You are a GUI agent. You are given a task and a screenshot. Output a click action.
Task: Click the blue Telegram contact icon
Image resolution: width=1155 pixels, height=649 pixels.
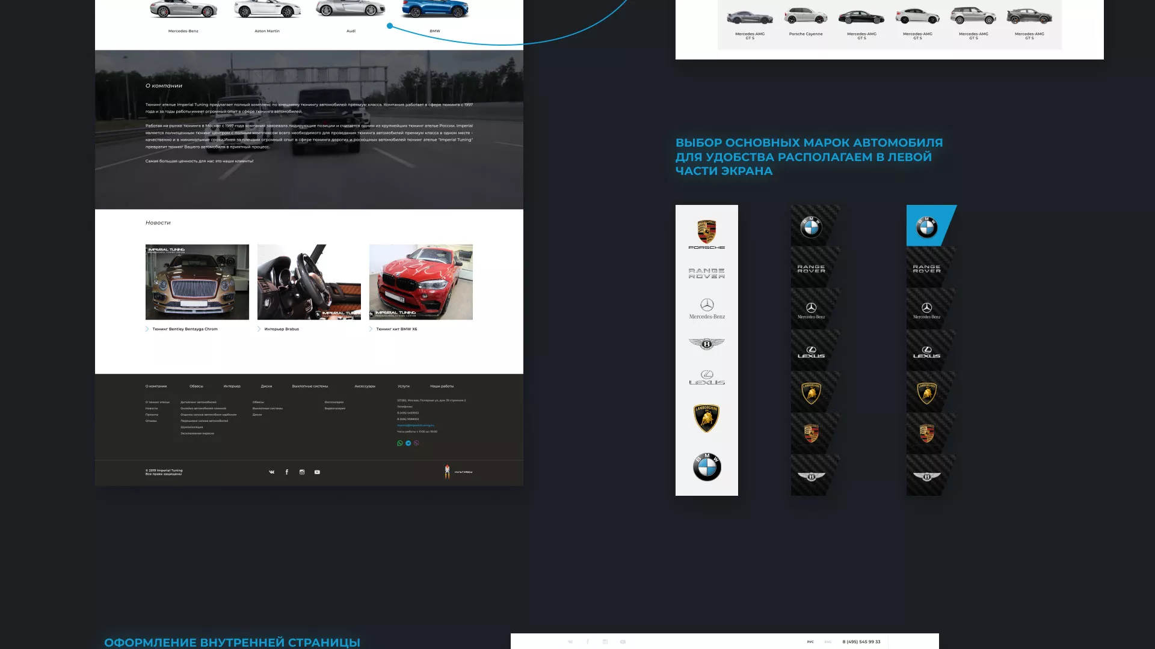(x=408, y=443)
